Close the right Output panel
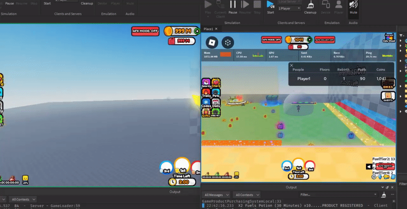Screen dimensions: 407x209 click(x=392, y=187)
